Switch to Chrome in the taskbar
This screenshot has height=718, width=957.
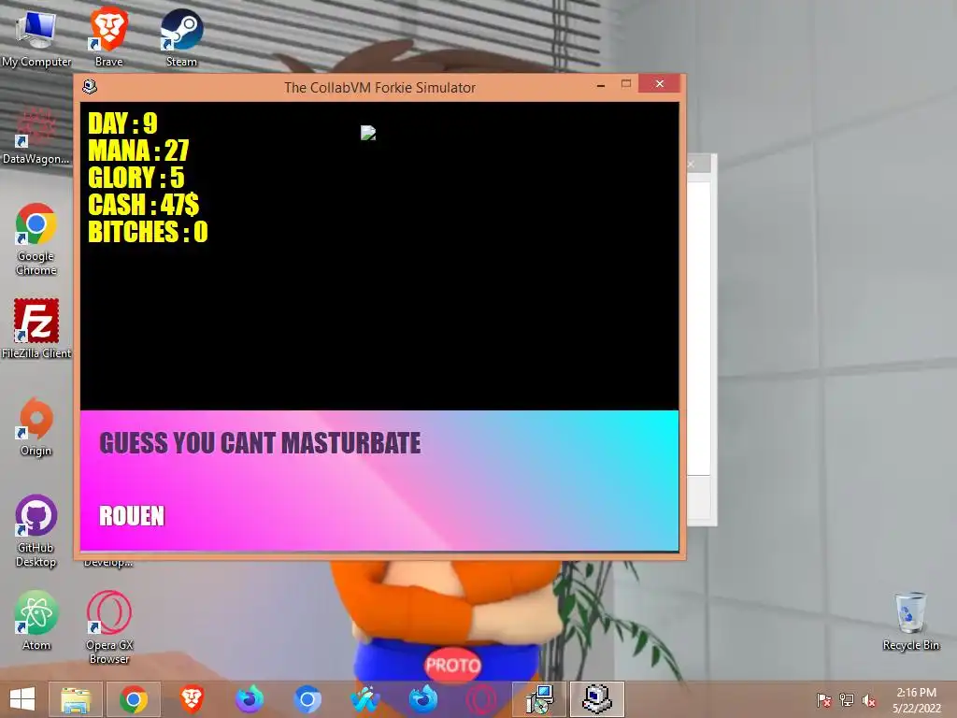134,699
